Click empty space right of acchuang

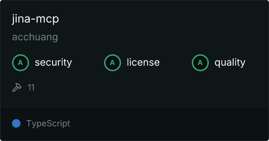pyautogui.click(x=161, y=37)
